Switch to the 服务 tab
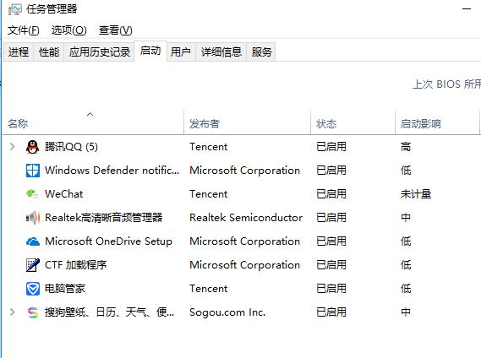The height and width of the screenshot is (358, 481). pos(262,52)
